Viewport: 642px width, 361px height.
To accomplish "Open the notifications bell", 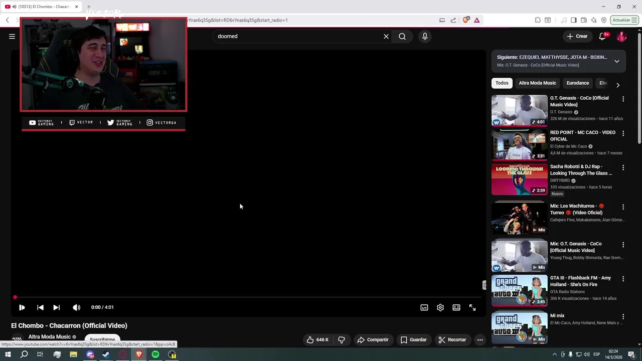I will pos(603,36).
